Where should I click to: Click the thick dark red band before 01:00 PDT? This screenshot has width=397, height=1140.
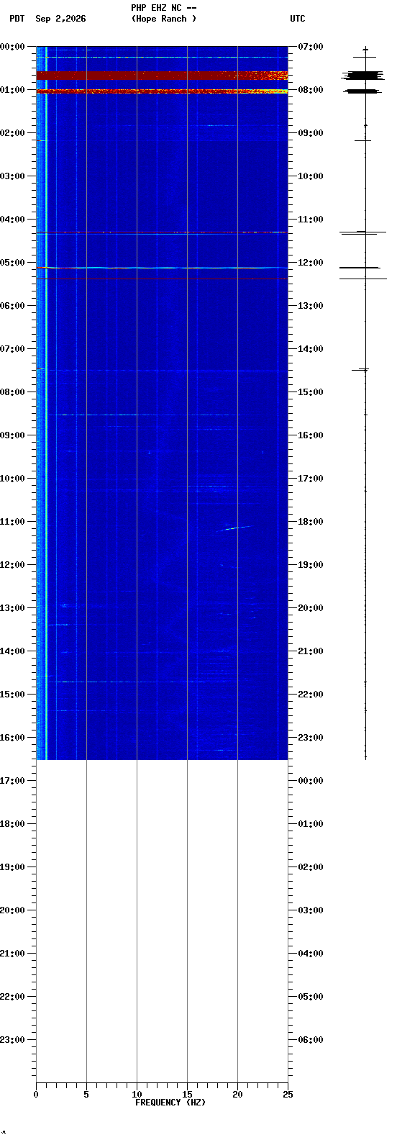(x=162, y=76)
